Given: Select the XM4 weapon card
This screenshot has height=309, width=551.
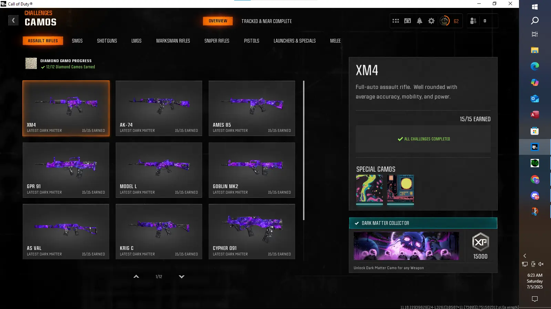Looking at the screenshot, I should coord(66,108).
